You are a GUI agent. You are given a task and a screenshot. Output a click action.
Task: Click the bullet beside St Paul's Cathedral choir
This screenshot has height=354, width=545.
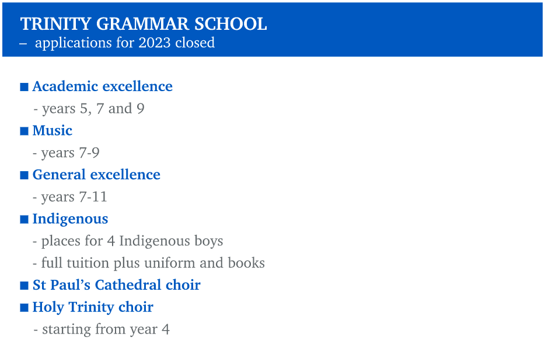pyautogui.click(x=24, y=286)
